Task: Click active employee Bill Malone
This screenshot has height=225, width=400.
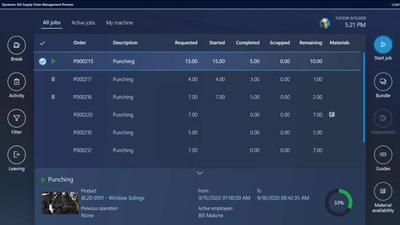Action: (211, 215)
